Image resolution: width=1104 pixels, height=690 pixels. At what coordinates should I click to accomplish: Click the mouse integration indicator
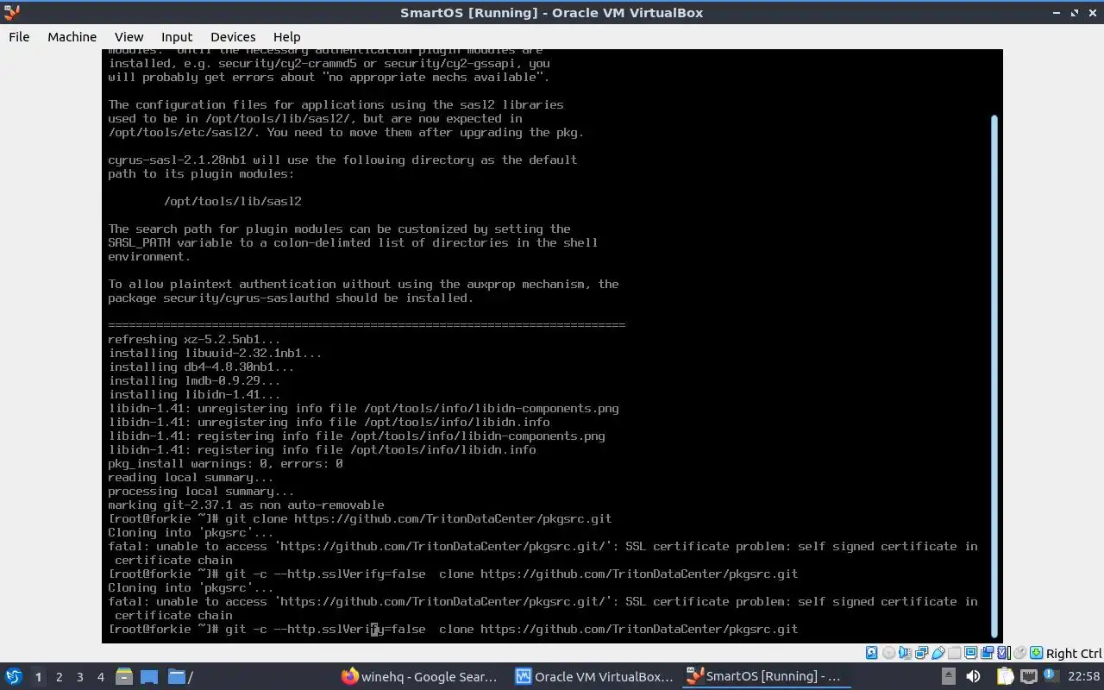coord(1019,653)
